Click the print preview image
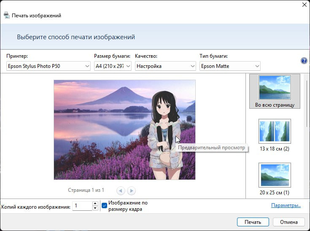This screenshot has width=310, height=231. (124, 129)
